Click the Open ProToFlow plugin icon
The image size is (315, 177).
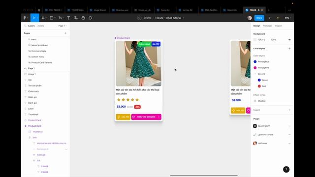[255, 135]
